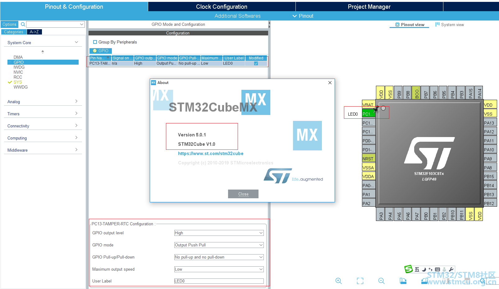This screenshot has height=289, width=499.
Task: Click the PA13 pin on the chip
Action: click(x=490, y=123)
